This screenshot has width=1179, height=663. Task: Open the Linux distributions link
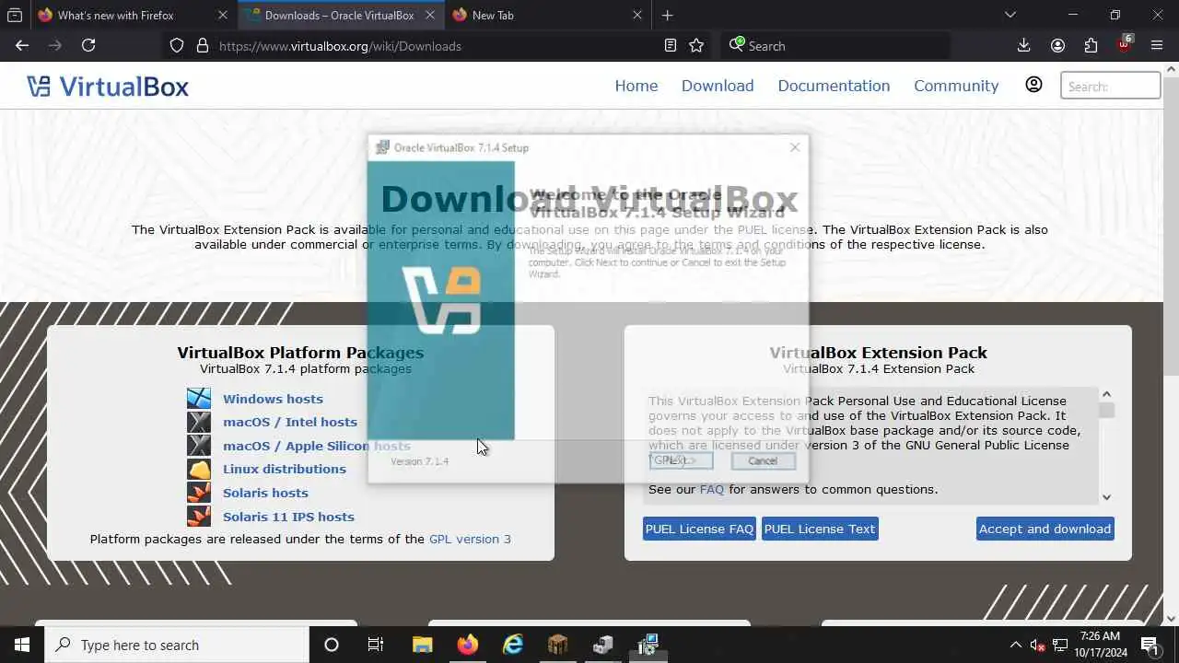(285, 469)
